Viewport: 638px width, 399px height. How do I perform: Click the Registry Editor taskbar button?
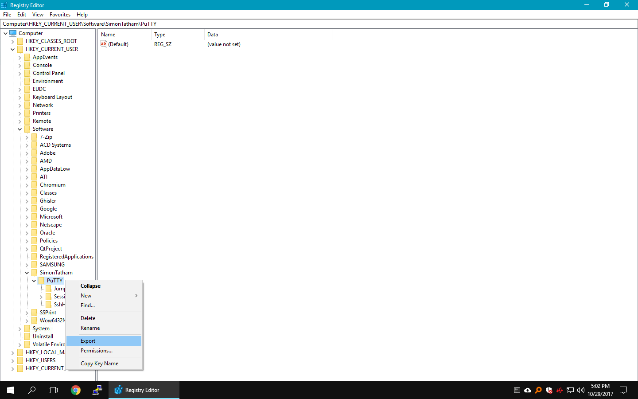pyautogui.click(x=144, y=390)
